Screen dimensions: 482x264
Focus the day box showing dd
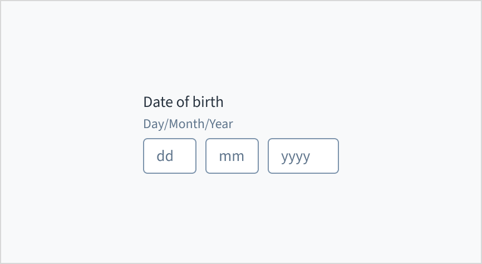click(x=170, y=156)
